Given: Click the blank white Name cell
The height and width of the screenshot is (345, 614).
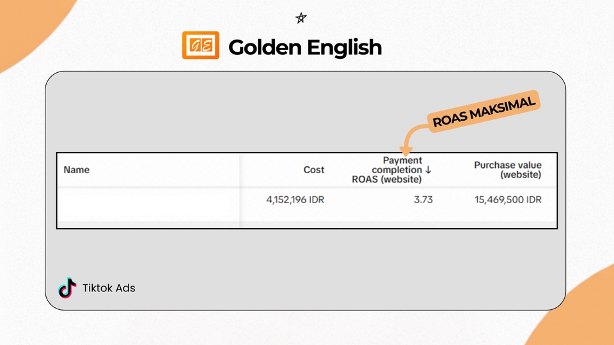Looking at the screenshot, I should pyautogui.click(x=147, y=203).
